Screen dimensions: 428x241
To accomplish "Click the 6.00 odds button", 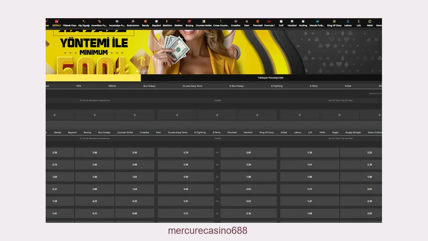I will click(134, 213).
